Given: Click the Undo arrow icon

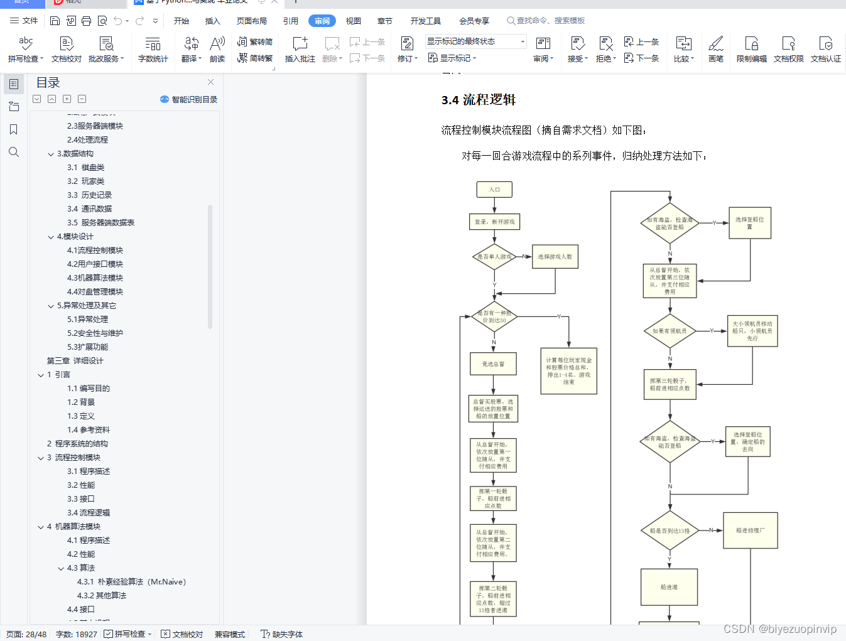Looking at the screenshot, I should (x=118, y=21).
